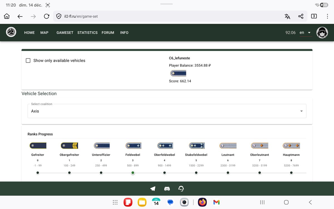Go to the MAP page
This screenshot has height=209, width=334.
pos(44,33)
